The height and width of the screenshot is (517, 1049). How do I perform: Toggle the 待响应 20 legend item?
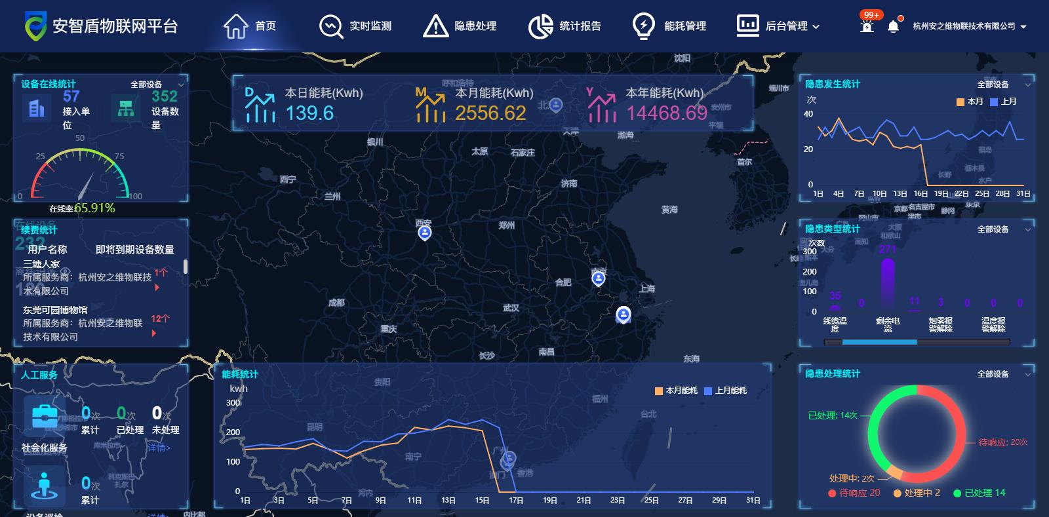pyautogui.click(x=854, y=493)
